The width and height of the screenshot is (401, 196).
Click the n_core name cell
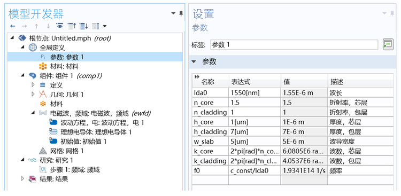[210, 103]
